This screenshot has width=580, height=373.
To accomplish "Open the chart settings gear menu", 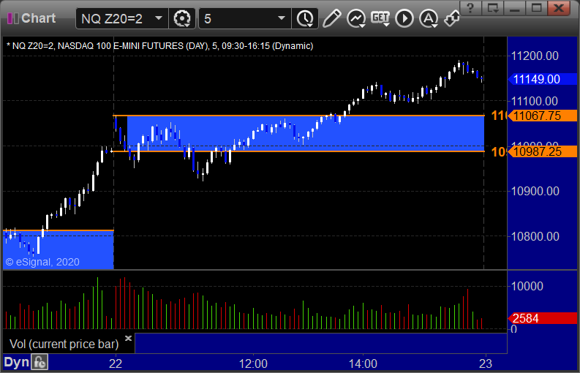I will coord(182,18).
